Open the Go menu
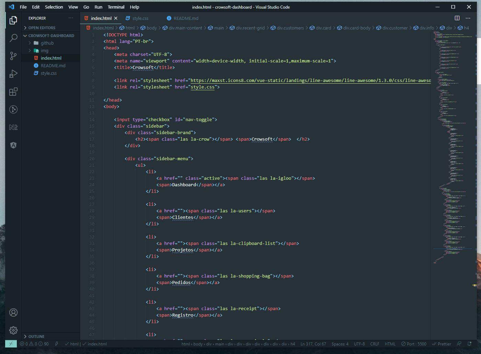Screen dimensions: 481x354 coord(86,7)
